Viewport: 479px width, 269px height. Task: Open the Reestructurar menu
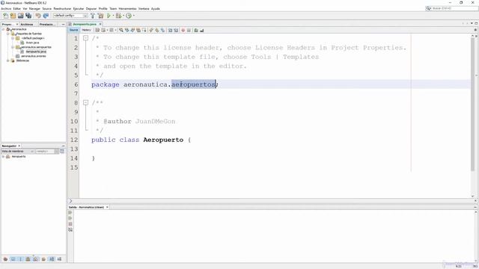click(x=62, y=8)
